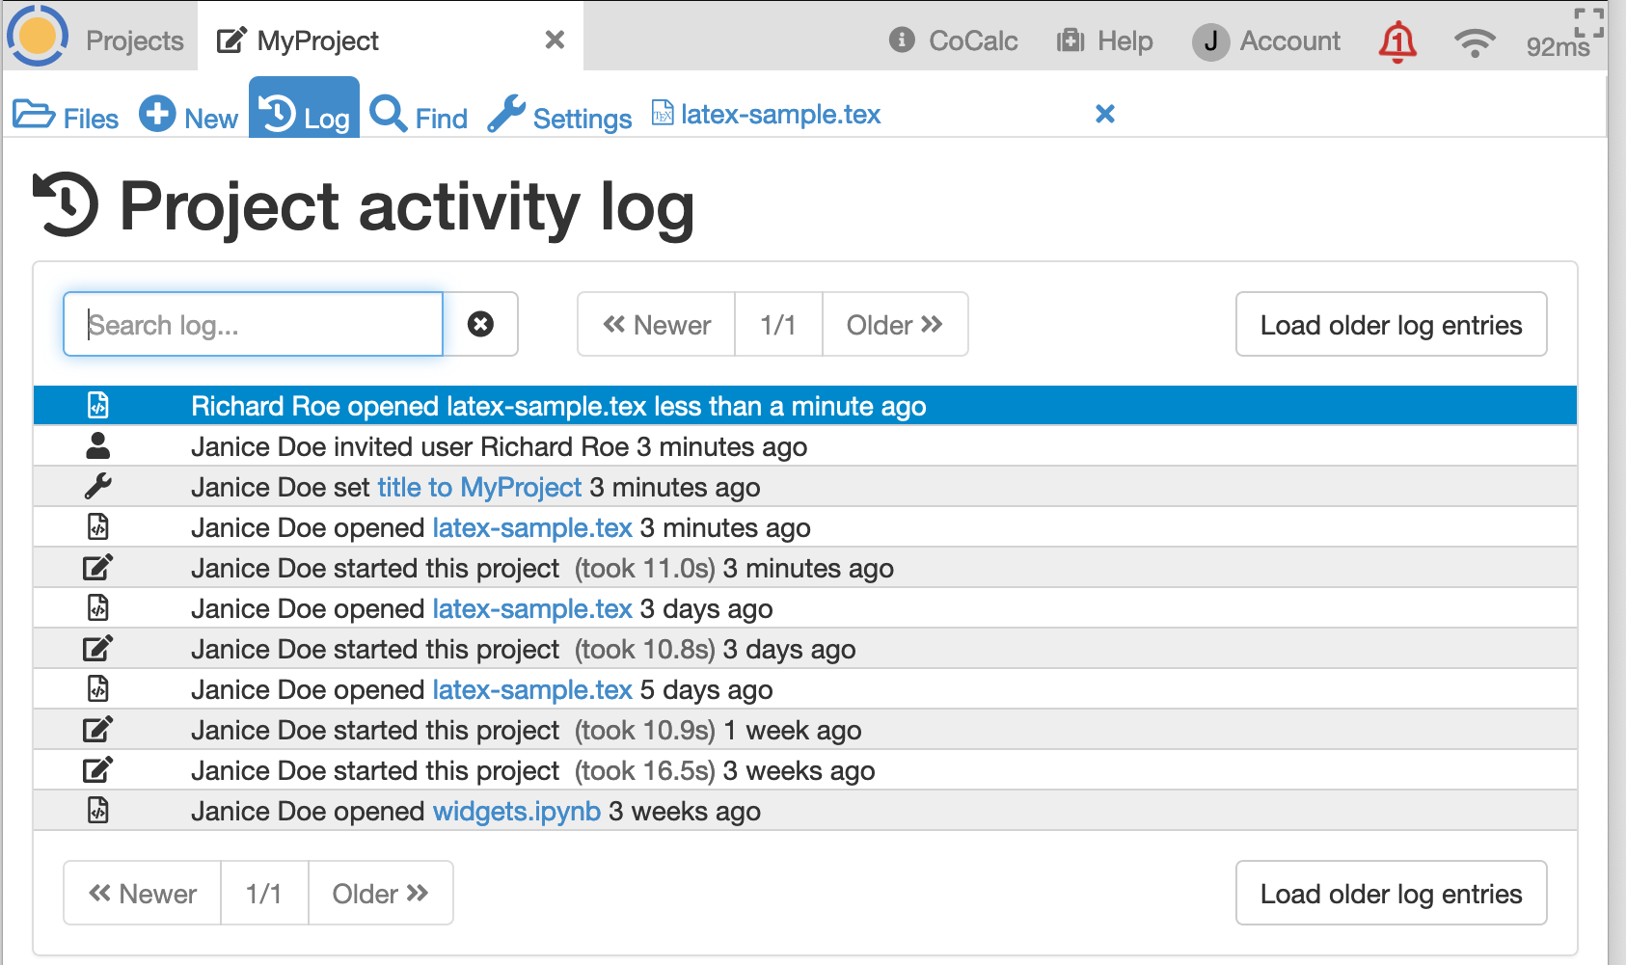Open project Settings
Image resolution: width=1626 pixels, height=965 pixels.
click(560, 117)
